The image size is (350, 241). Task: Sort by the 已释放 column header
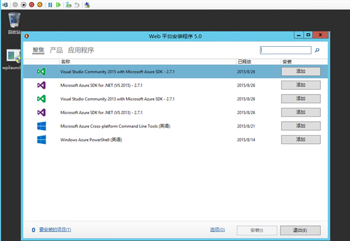click(x=258, y=62)
